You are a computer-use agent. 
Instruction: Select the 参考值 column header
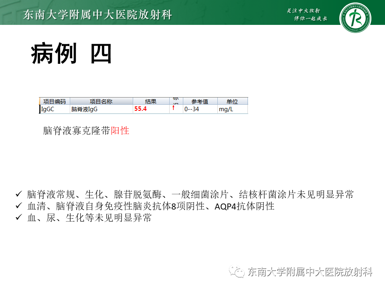point(200,101)
